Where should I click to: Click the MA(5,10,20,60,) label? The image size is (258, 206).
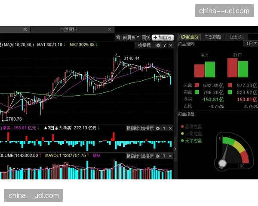pyautogui.click(x=18, y=45)
